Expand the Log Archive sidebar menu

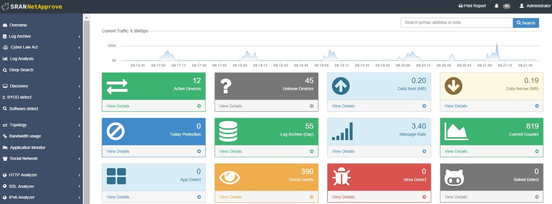pos(41,36)
